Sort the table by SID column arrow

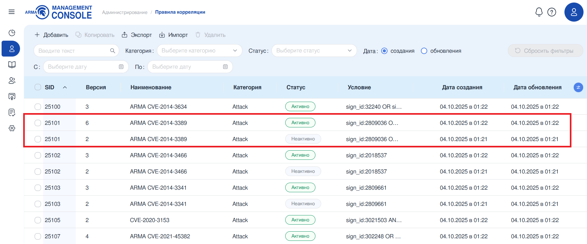65,87
